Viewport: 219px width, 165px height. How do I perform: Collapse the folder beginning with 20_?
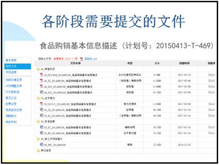click(x=38, y=121)
